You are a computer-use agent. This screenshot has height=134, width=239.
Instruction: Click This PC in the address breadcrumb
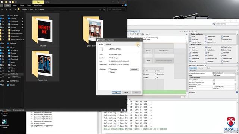click(x=25, y=9)
